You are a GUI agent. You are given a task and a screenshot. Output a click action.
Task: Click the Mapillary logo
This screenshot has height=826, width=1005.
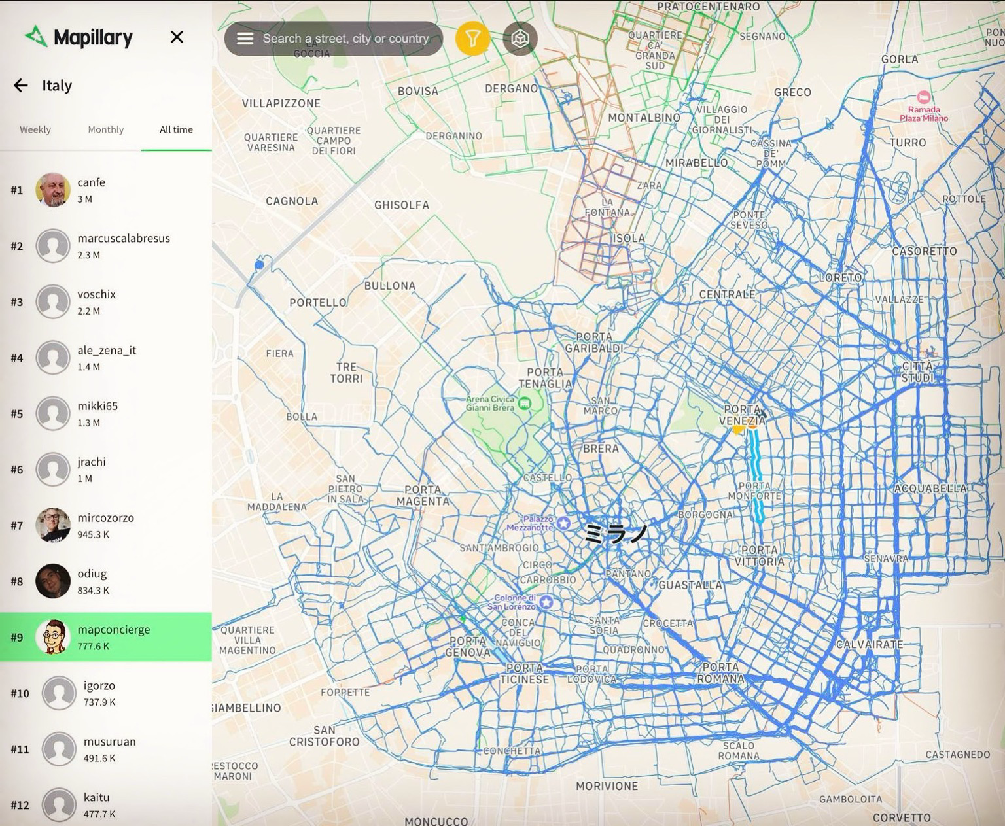tap(79, 37)
